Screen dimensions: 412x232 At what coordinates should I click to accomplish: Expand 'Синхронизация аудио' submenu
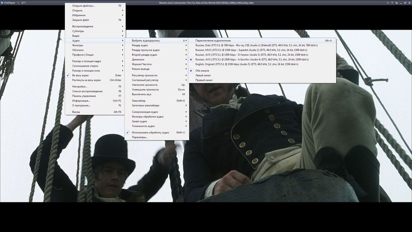pyautogui.click(x=157, y=112)
